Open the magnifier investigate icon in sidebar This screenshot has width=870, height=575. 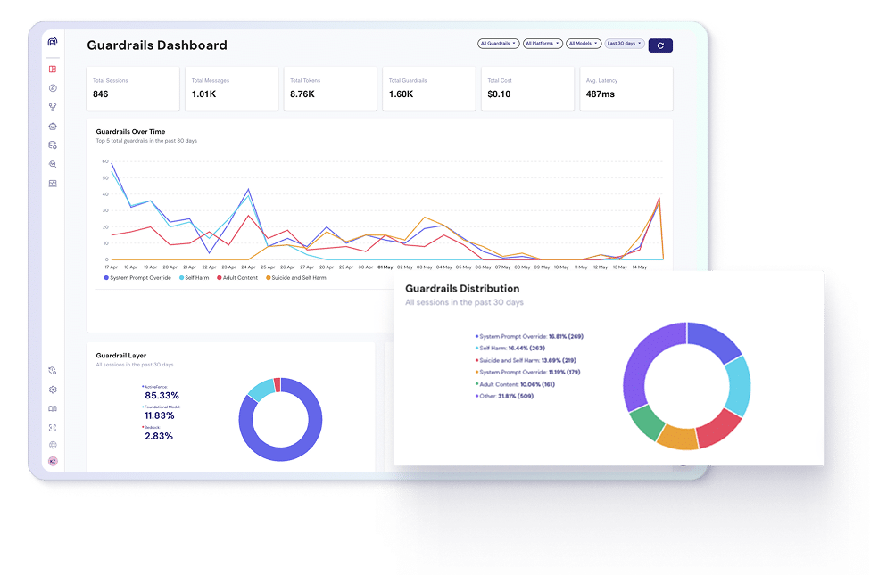pos(53,164)
